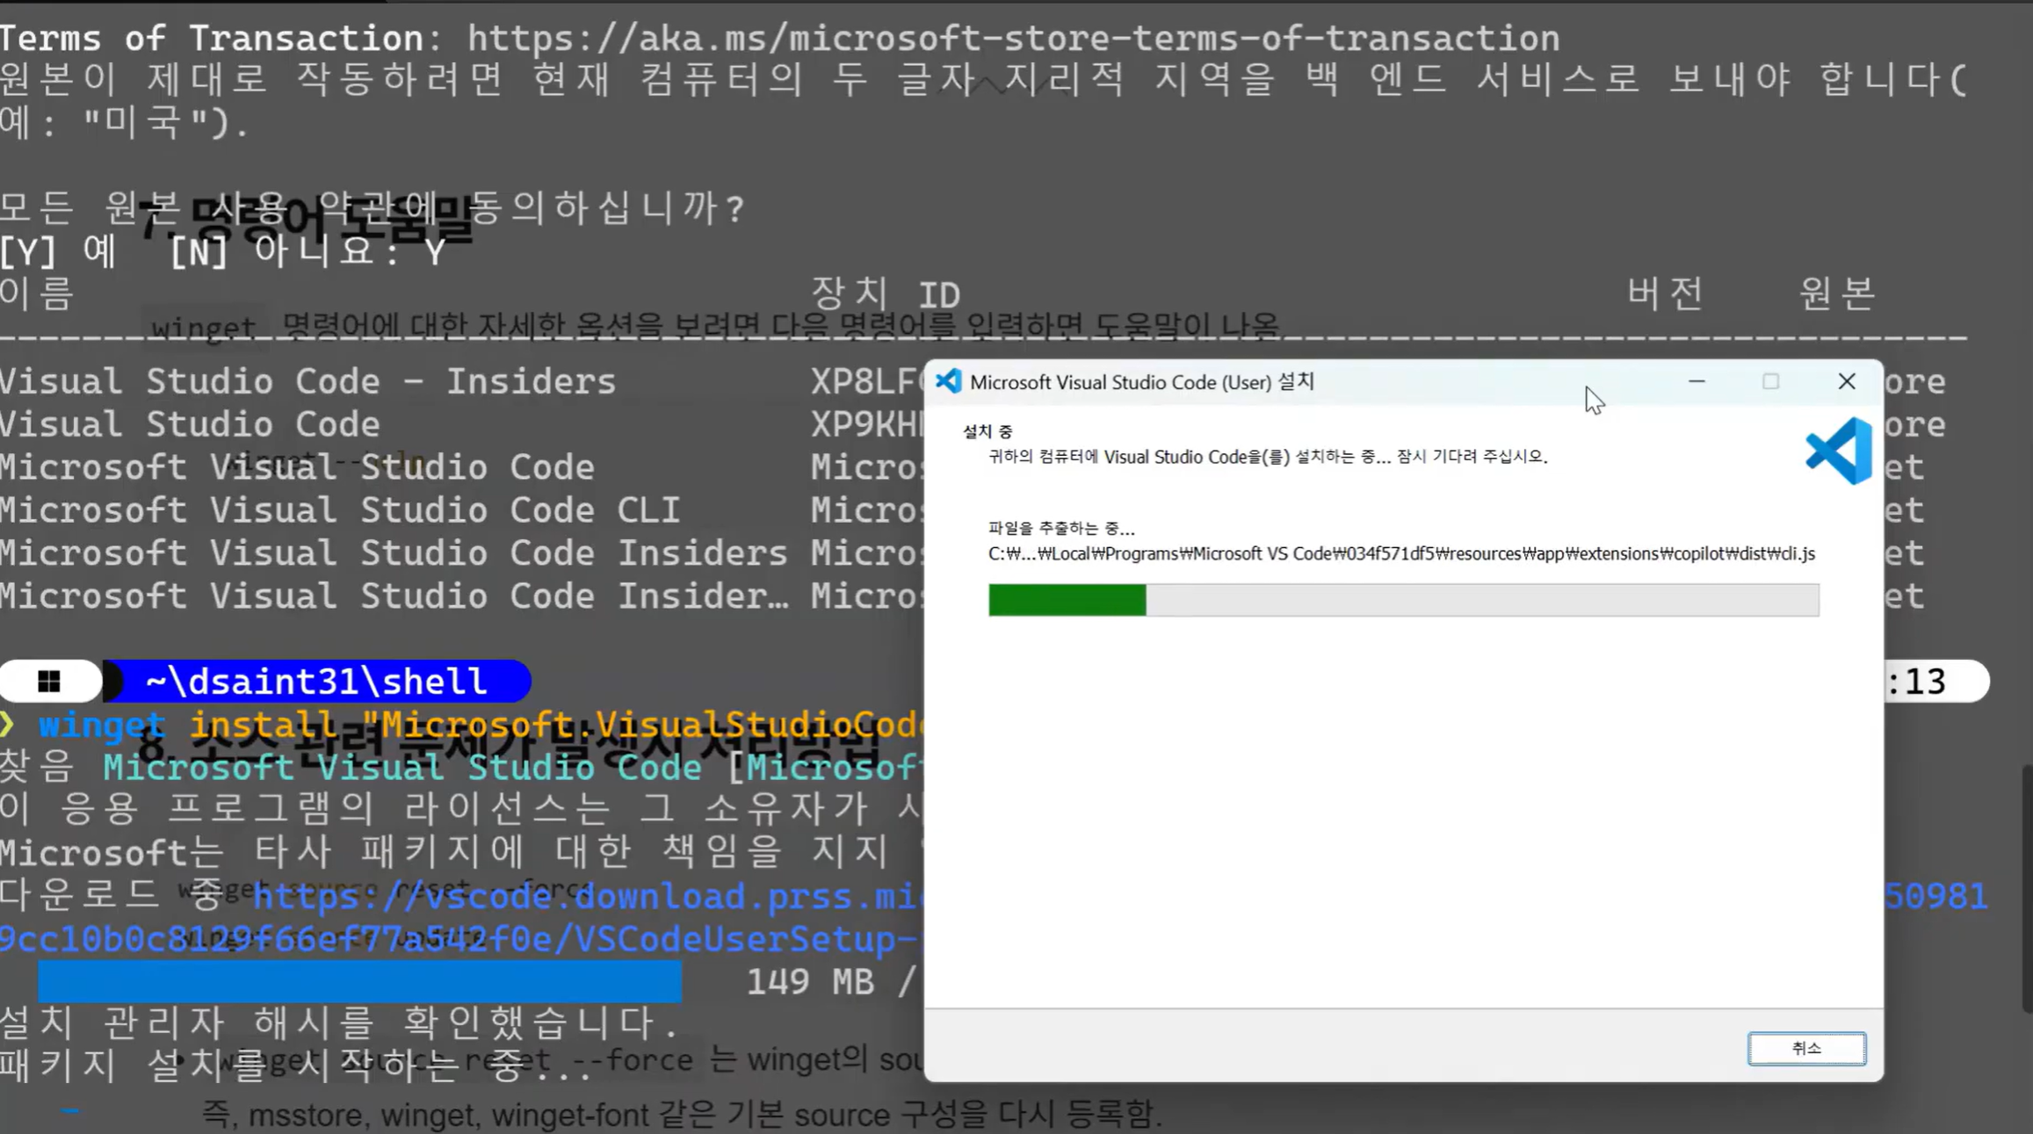Click the "[N] 아니요" option text
Viewport: 2033px width, 1134px height.
click(x=285, y=252)
